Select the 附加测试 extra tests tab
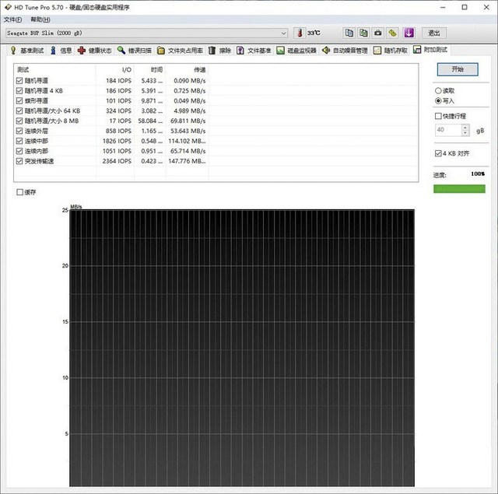The image size is (498, 494). pos(430,50)
